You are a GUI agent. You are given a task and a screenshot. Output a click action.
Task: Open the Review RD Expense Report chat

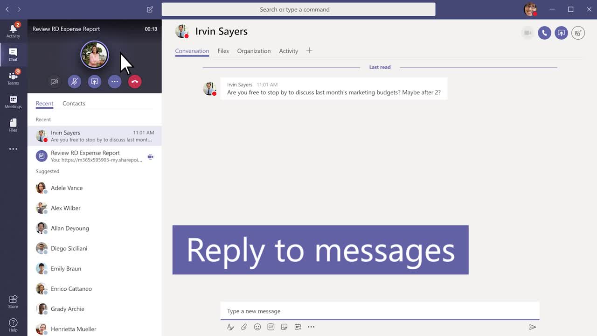(x=95, y=156)
